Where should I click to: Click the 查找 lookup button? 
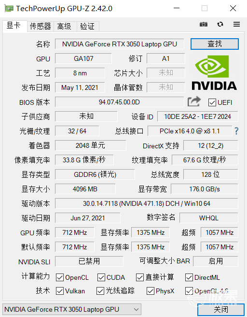pyautogui.click(x=215, y=44)
